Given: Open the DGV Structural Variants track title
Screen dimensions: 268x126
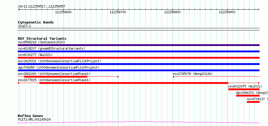Looking at the screenshot, I should 42,38.
